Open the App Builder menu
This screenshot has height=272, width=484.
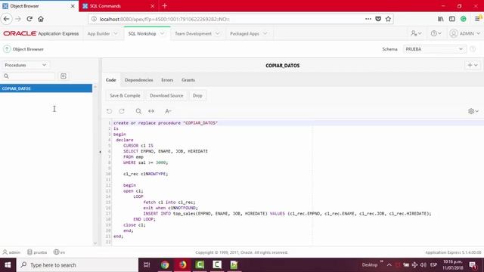click(98, 33)
